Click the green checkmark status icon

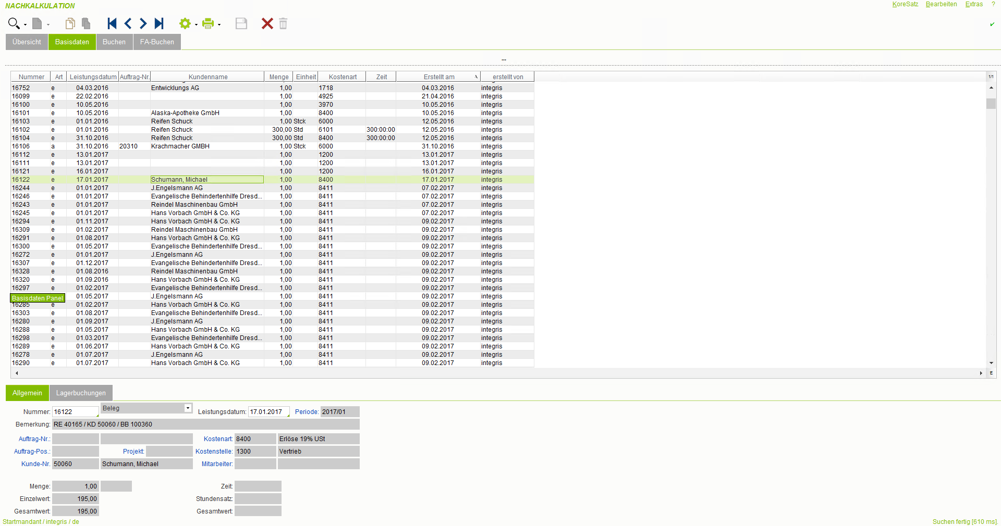pos(992,24)
